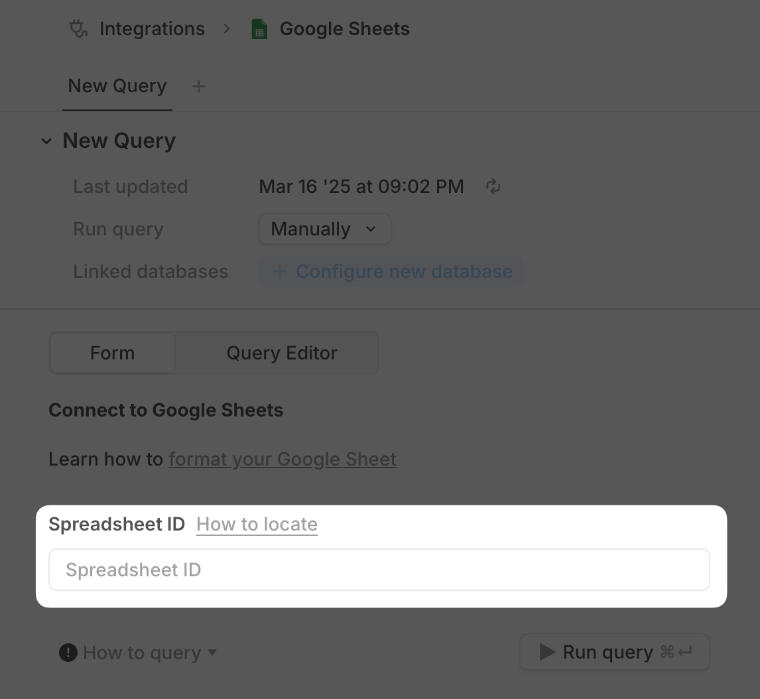This screenshot has width=760, height=699.
Task: Run the query
Action: [613, 652]
